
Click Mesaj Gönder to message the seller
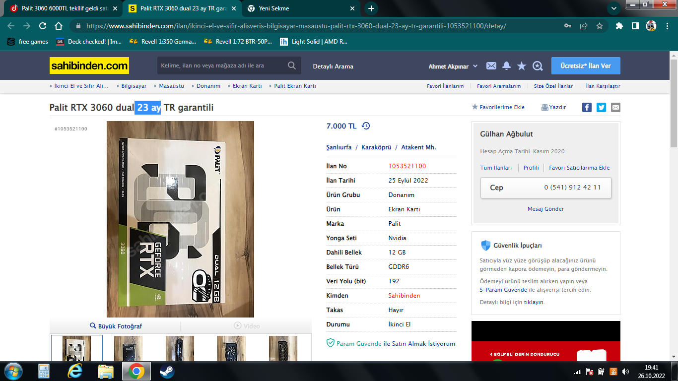[x=545, y=209]
